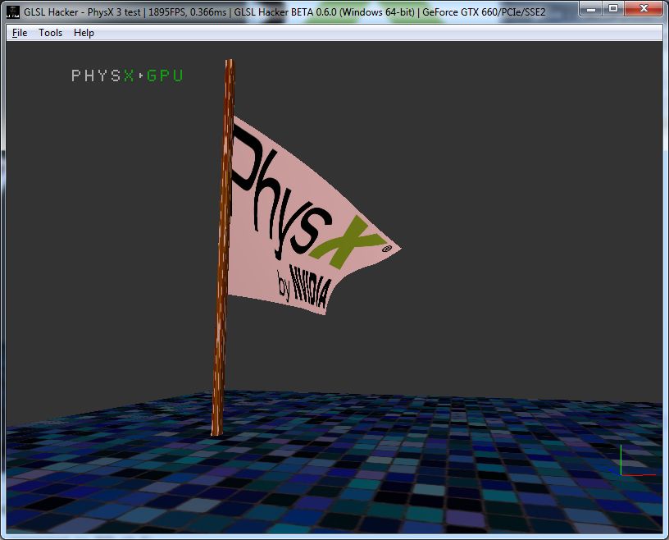669x540 pixels.
Task: Open the Help menu
Action: [84, 33]
